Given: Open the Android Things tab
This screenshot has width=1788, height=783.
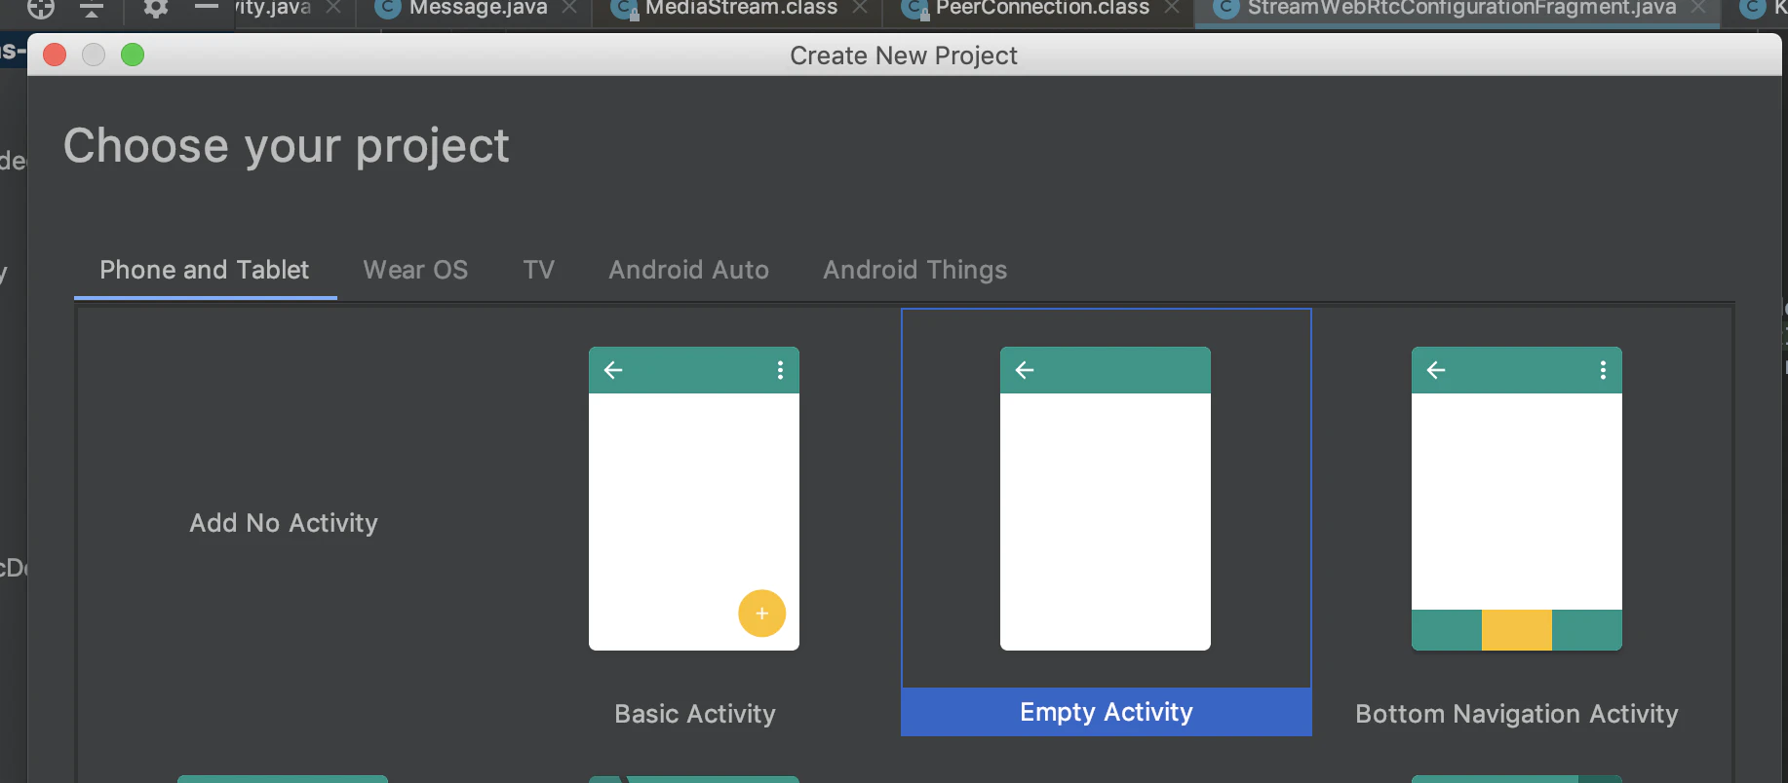Looking at the screenshot, I should [915, 270].
